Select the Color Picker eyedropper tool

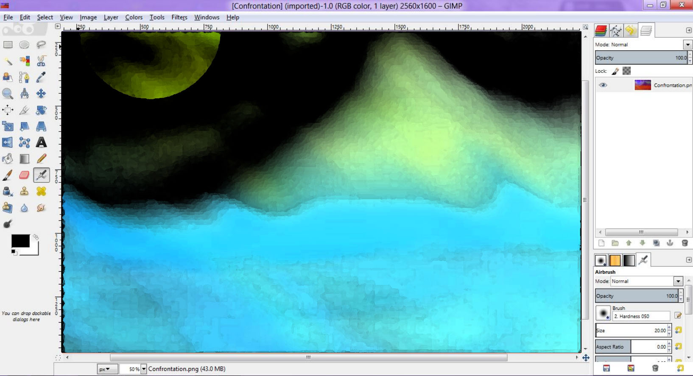(x=41, y=77)
